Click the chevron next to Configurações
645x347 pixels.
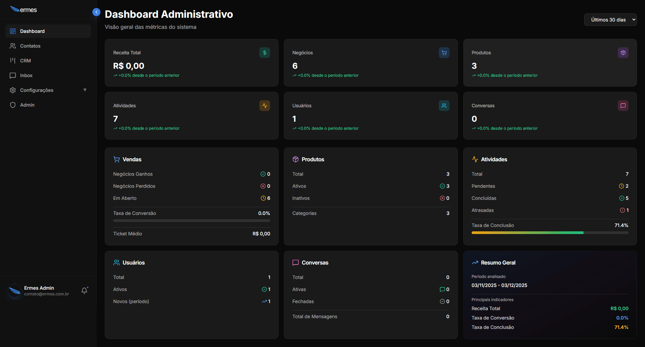coord(85,90)
